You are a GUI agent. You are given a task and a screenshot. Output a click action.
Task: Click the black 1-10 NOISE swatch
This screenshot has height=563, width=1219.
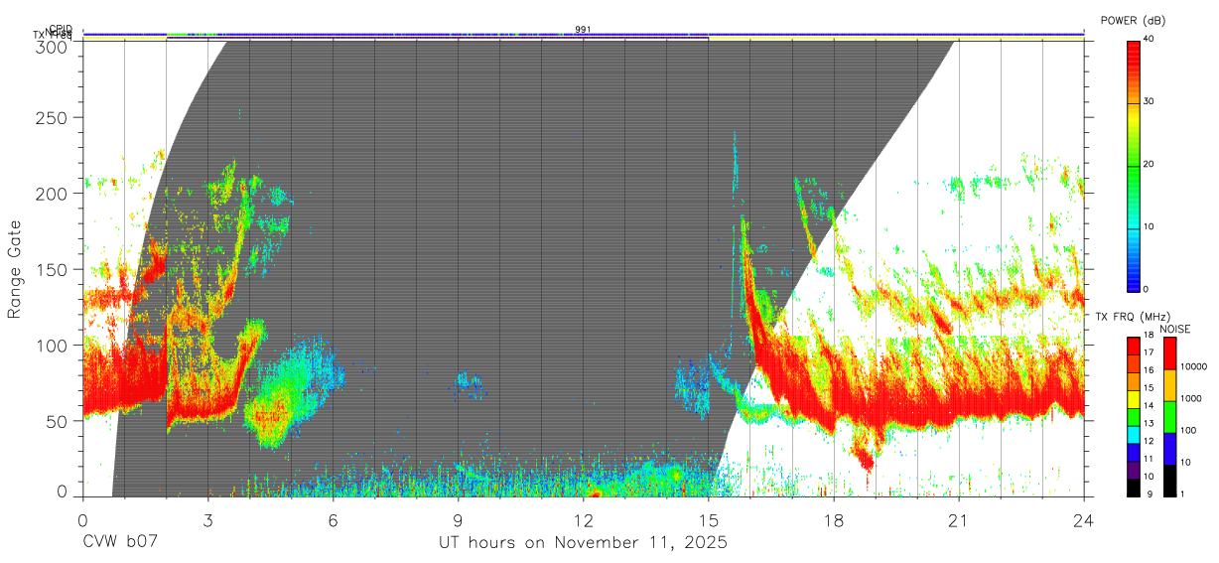click(1169, 480)
